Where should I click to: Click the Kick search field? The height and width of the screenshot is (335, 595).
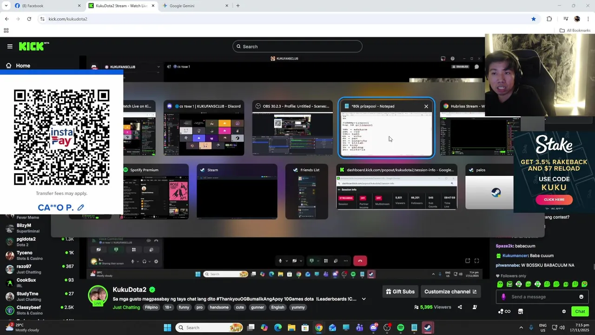[x=297, y=47]
